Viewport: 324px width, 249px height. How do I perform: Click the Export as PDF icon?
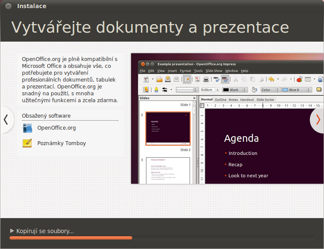pyautogui.click(x=197, y=79)
